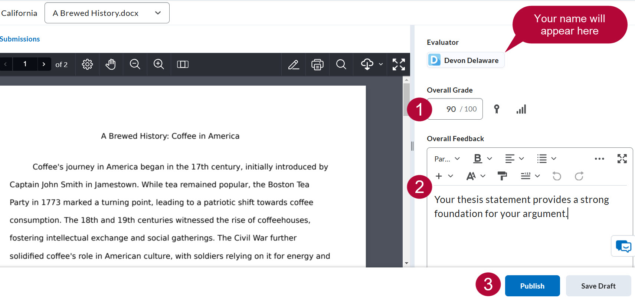Click the page number field

pos(25,64)
